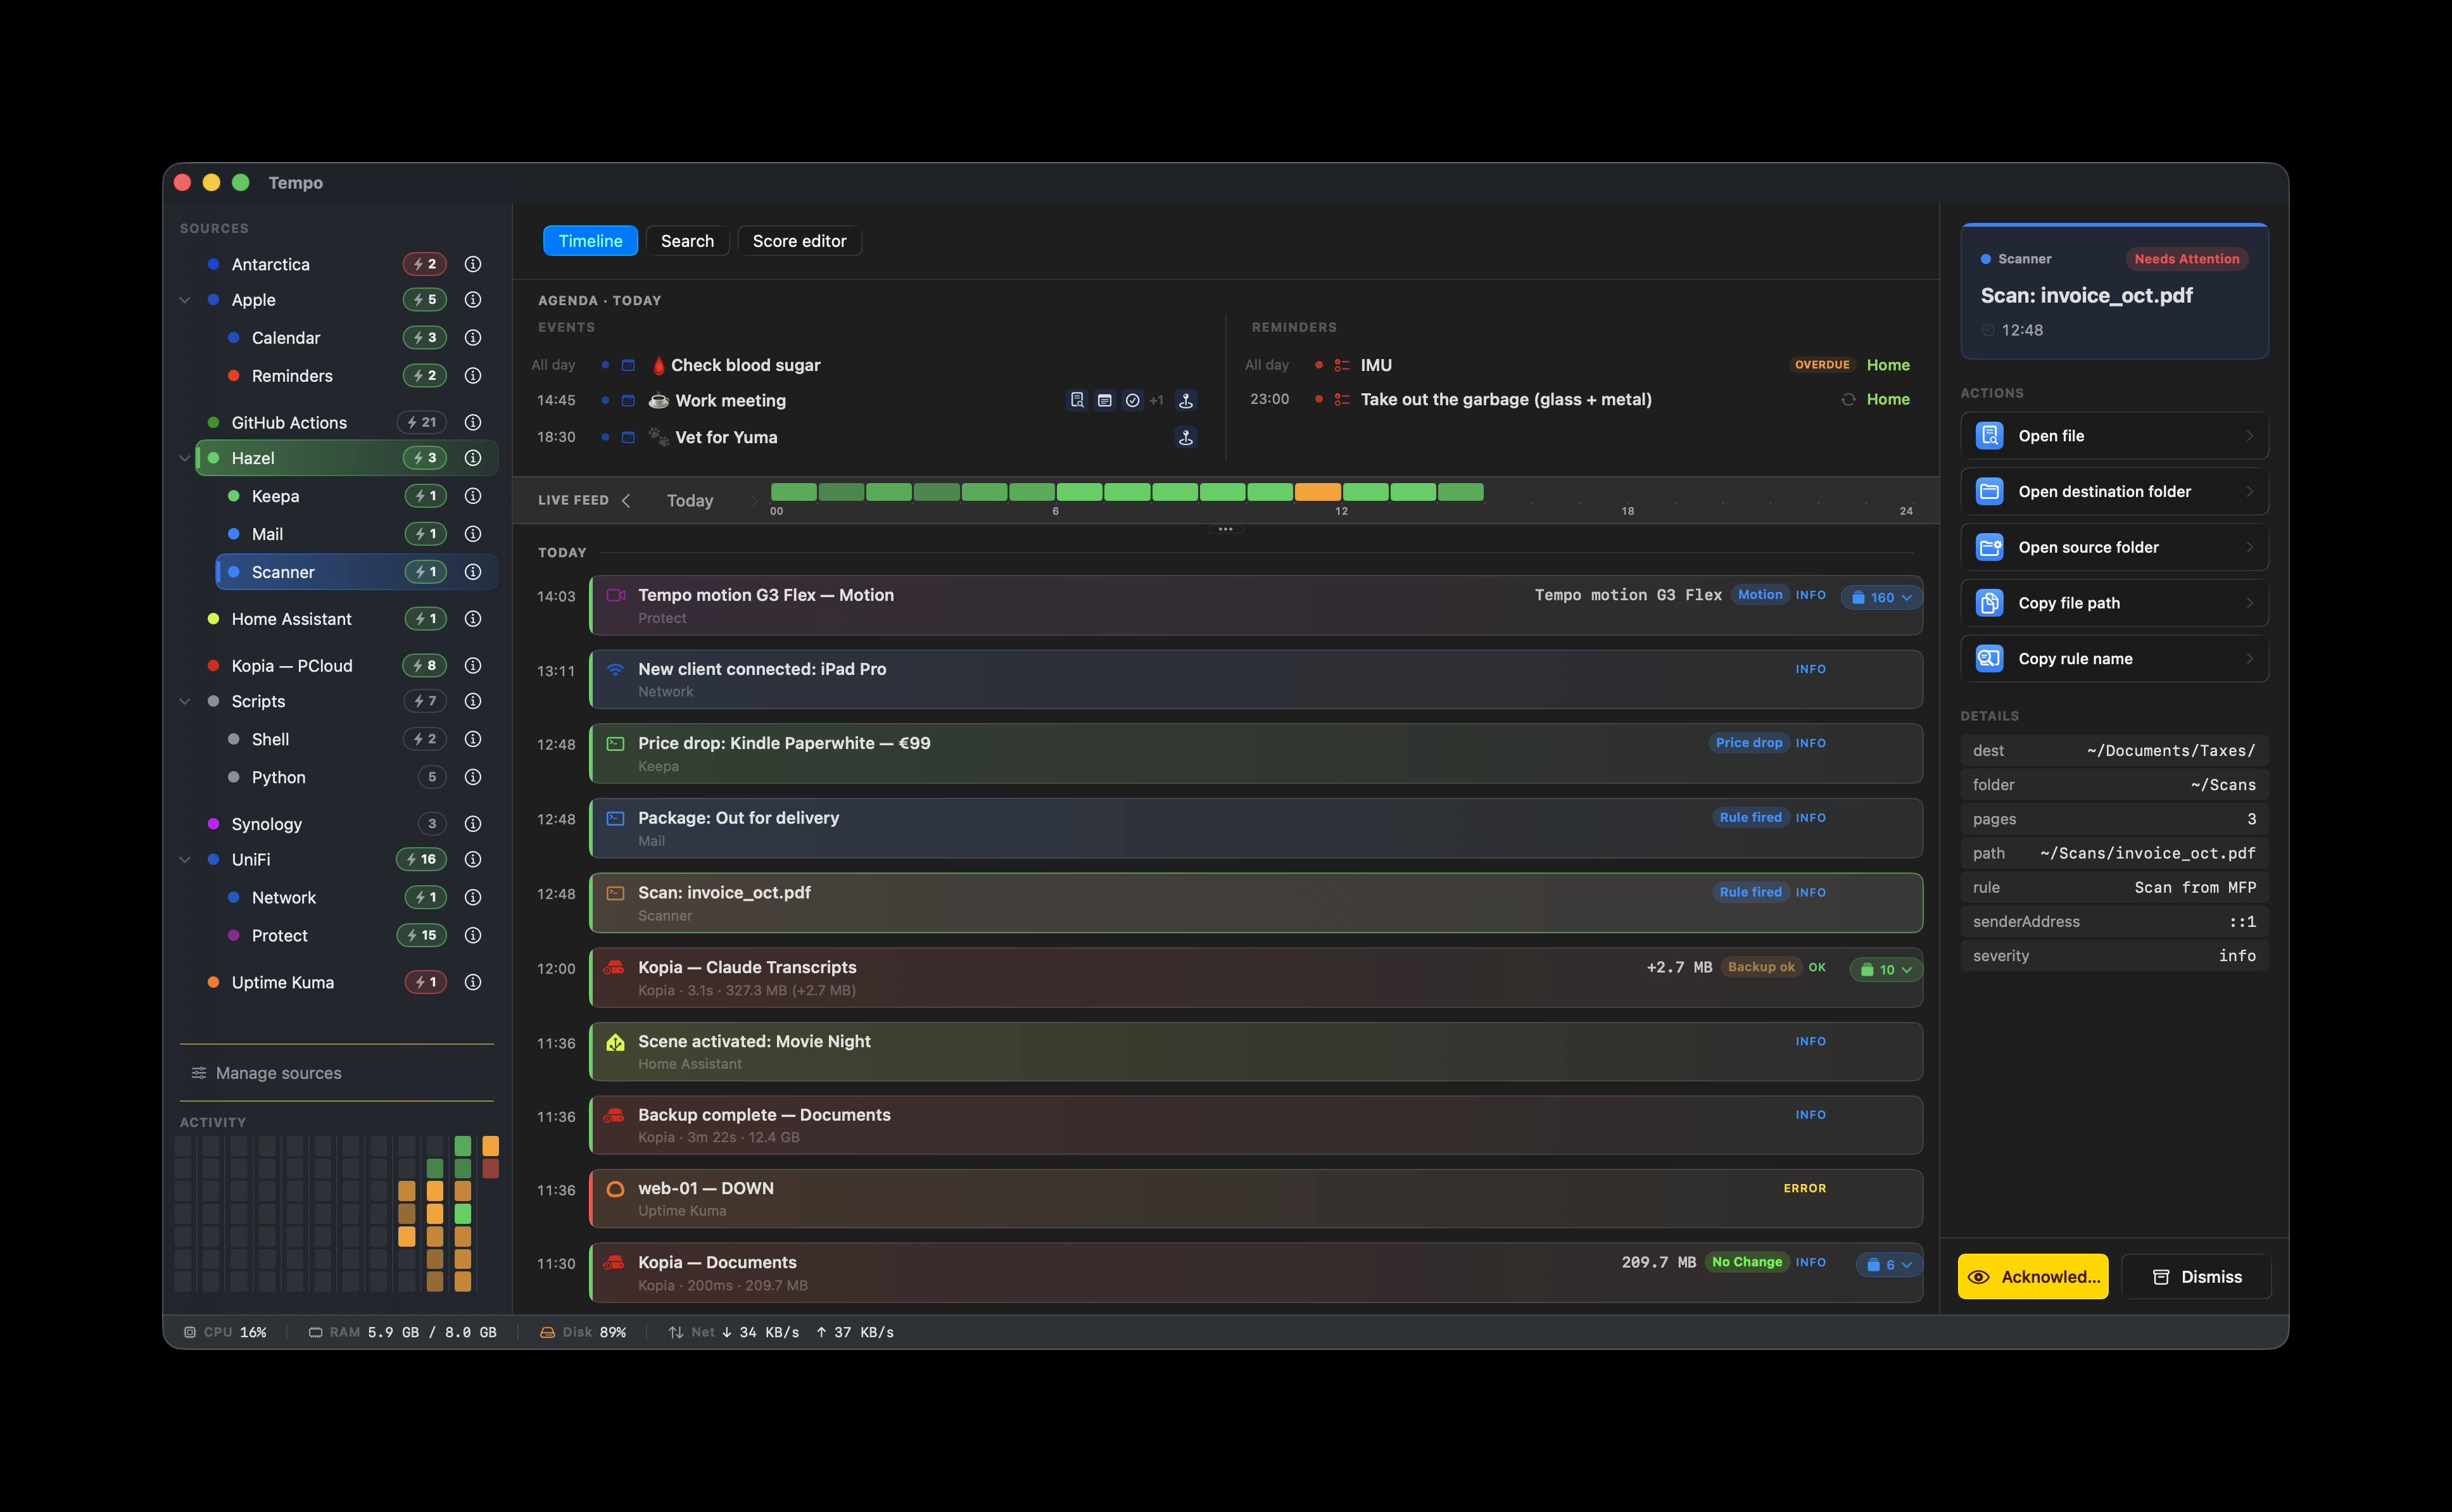The width and height of the screenshot is (2452, 1512).
Task: Click the repeat icon on garbage reminder
Action: click(1848, 399)
